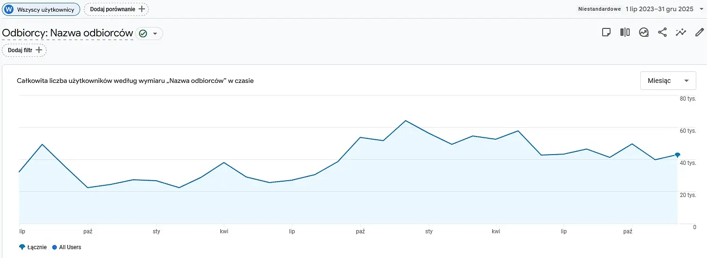Open the annotations sticky-note icon
The height and width of the screenshot is (258, 707).
[606, 32]
